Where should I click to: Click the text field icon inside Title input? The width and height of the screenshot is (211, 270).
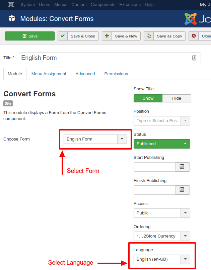[194, 58]
